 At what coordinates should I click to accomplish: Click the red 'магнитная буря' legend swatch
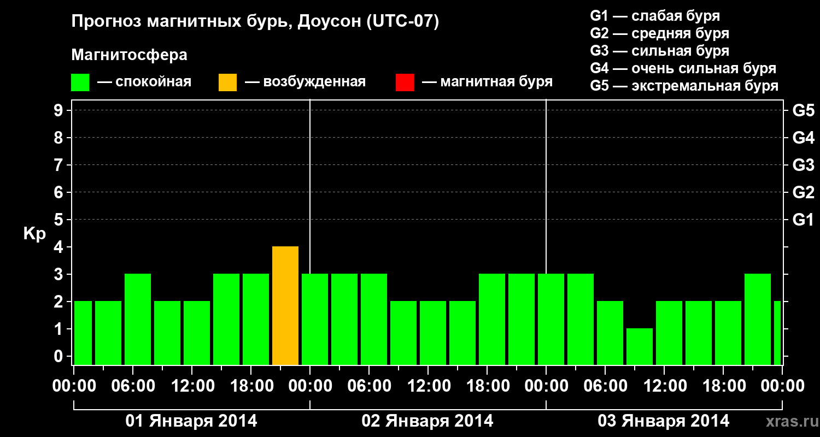(405, 82)
